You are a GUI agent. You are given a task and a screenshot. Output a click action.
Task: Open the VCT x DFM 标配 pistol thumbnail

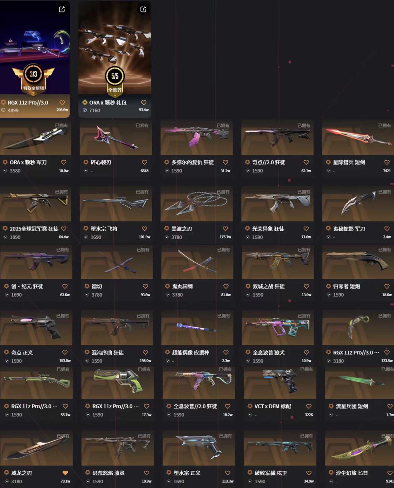[280, 382]
